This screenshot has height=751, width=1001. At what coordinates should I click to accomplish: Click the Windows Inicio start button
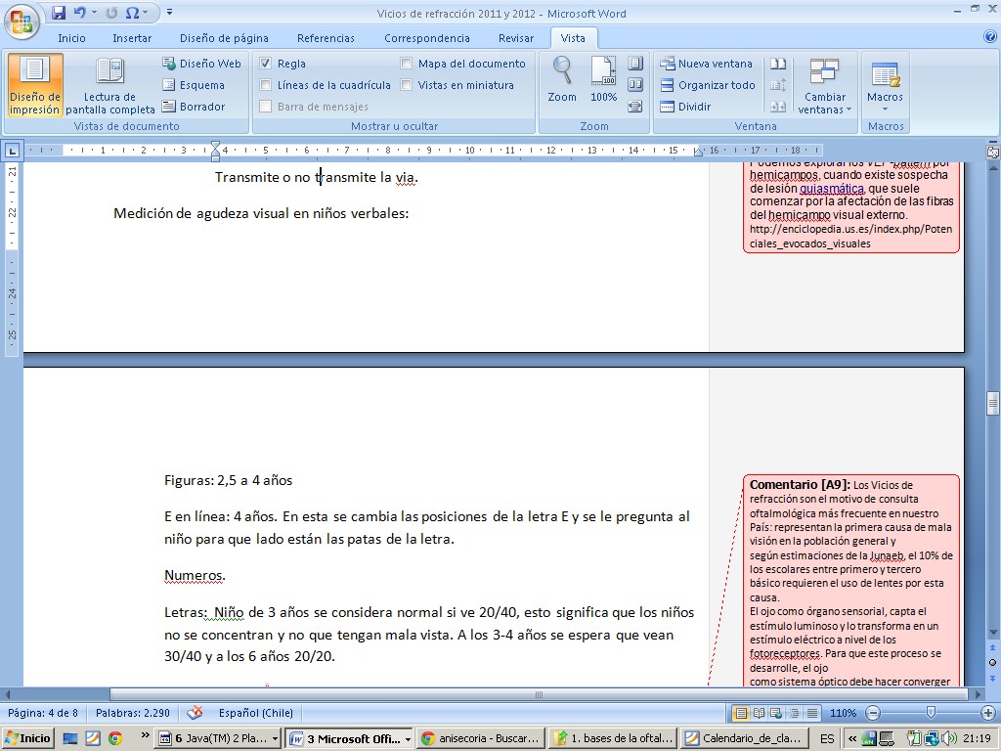coord(28,738)
